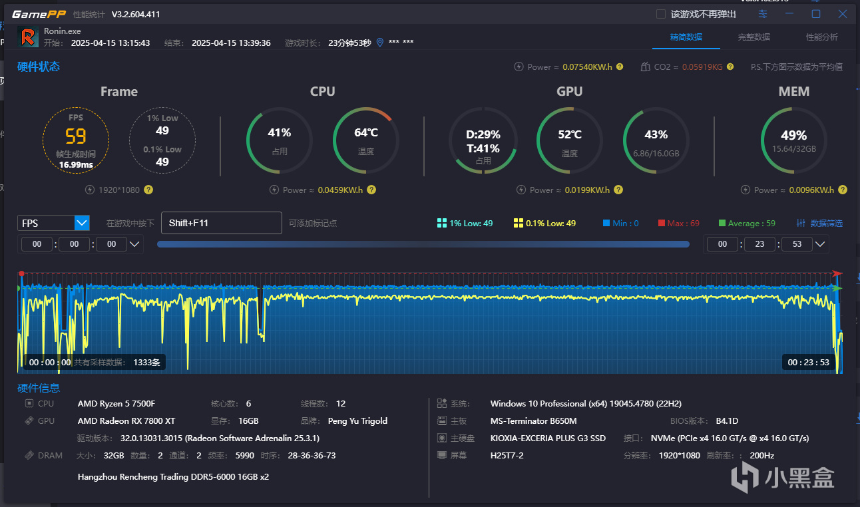This screenshot has height=507, width=860.
Task: Click the GPU card icon in the hardware info
Action: (x=29, y=421)
